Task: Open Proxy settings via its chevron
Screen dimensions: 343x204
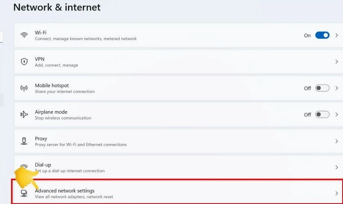Action: coord(337,141)
